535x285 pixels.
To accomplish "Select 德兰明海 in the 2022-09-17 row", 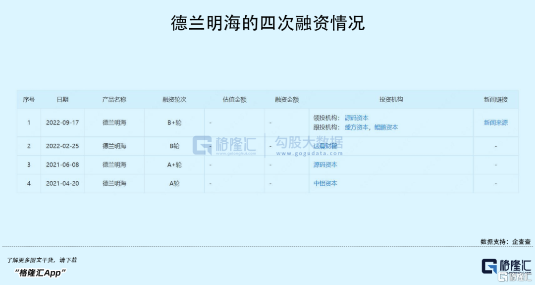I will point(114,122).
